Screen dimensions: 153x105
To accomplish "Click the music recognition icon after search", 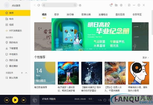I will pyautogui.click(x=80, y=5).
